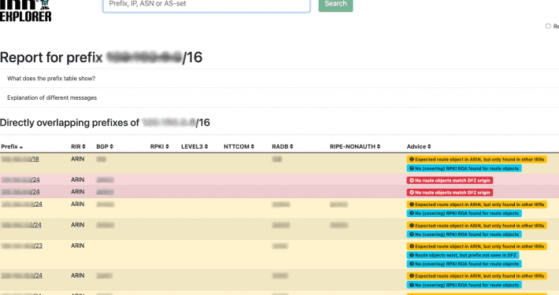The height and width of the screenshot is (295, 559).
Task: Sort table by RIR column
Action: click(78, 146)
